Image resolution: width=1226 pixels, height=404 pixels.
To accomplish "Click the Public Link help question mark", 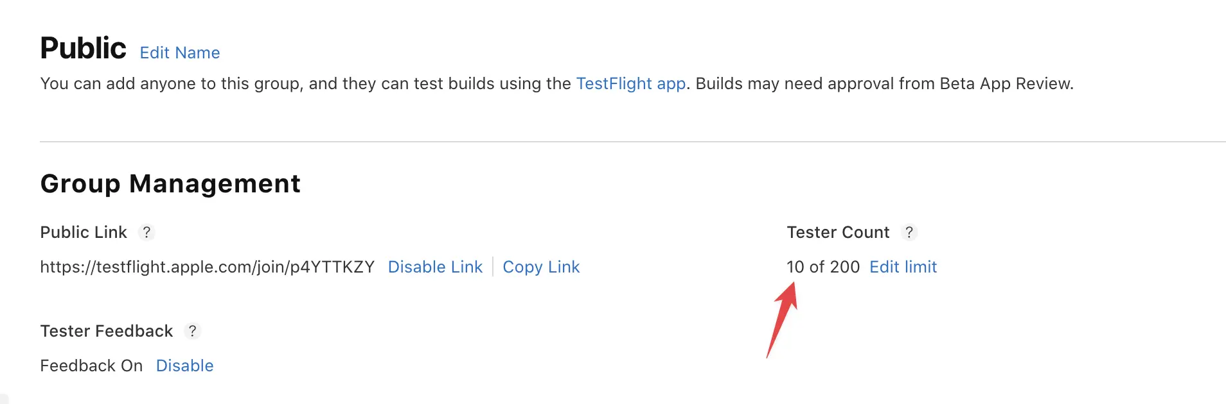I will pyautogui.click(x=147, y=232).
